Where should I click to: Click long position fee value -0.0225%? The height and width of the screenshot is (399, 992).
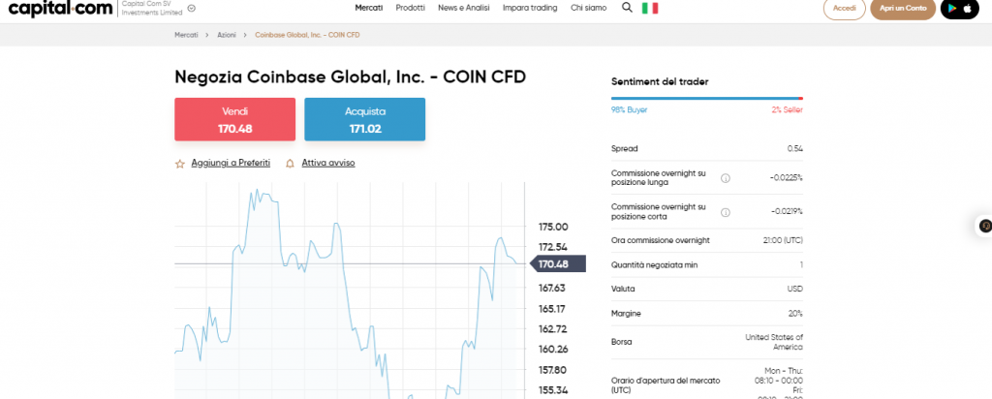pos(787,178)
